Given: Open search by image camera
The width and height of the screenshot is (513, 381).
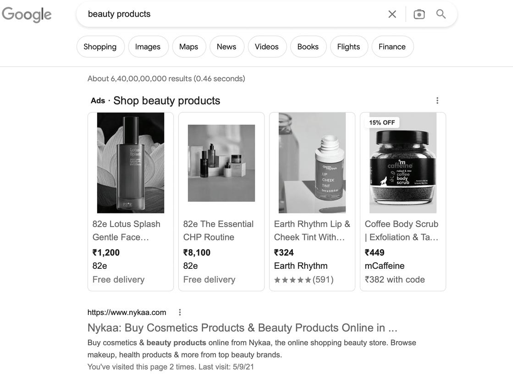Looking at the screenshot, I should tap(419, 14).
